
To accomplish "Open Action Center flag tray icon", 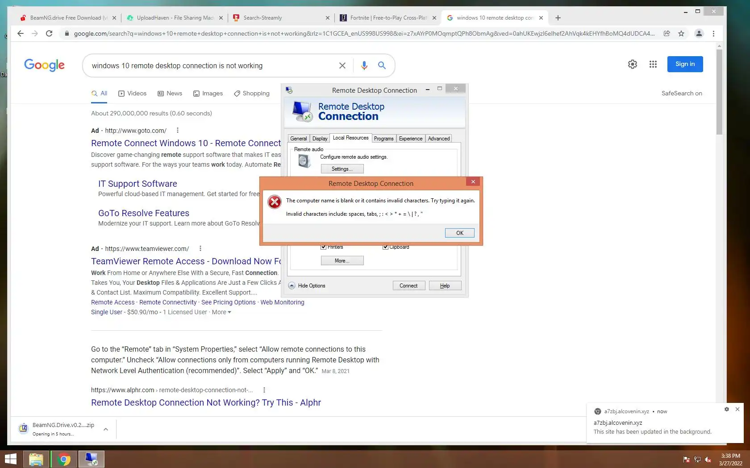I will tap(687, 460).
